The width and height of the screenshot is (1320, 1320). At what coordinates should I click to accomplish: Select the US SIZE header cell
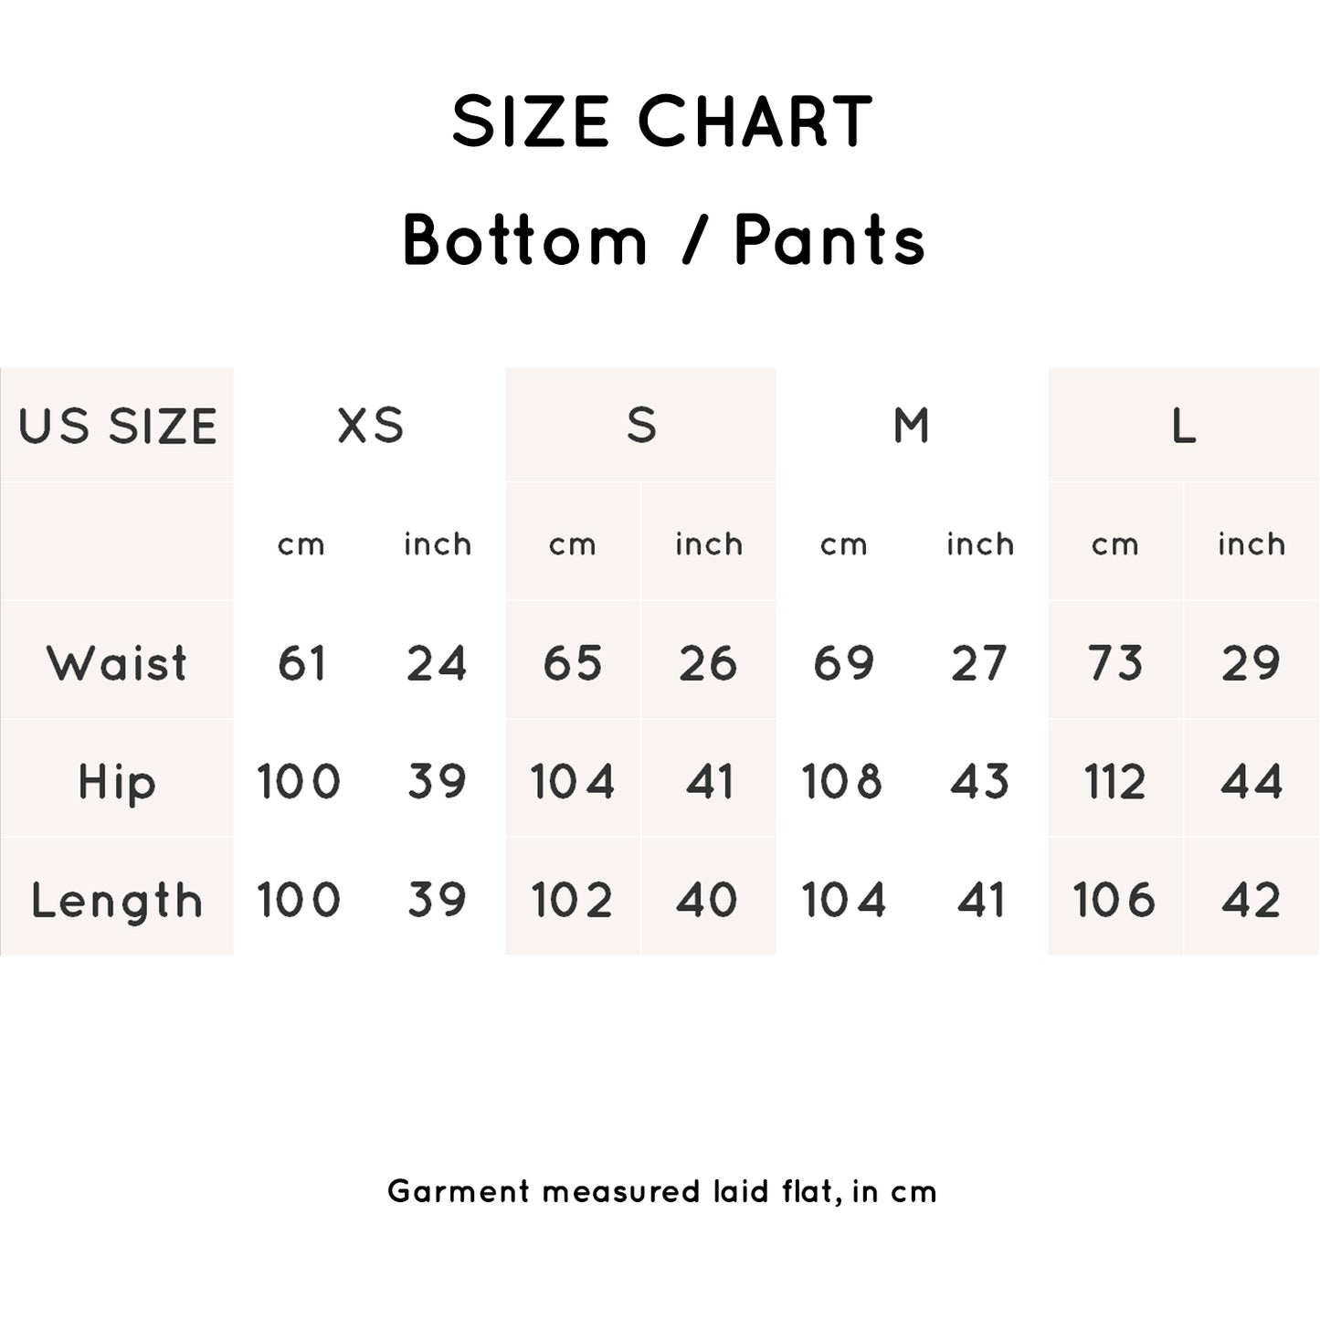tap(117, 426)
